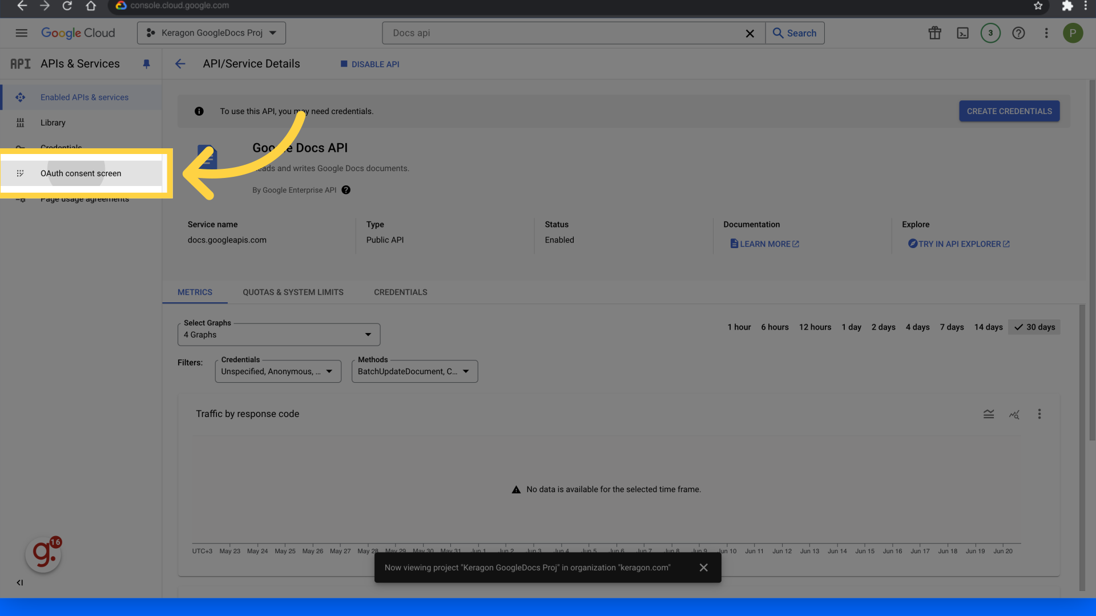Open Traffic chart three-dot options menu
Screen dimensions: 1096x616
[1039, 414]
